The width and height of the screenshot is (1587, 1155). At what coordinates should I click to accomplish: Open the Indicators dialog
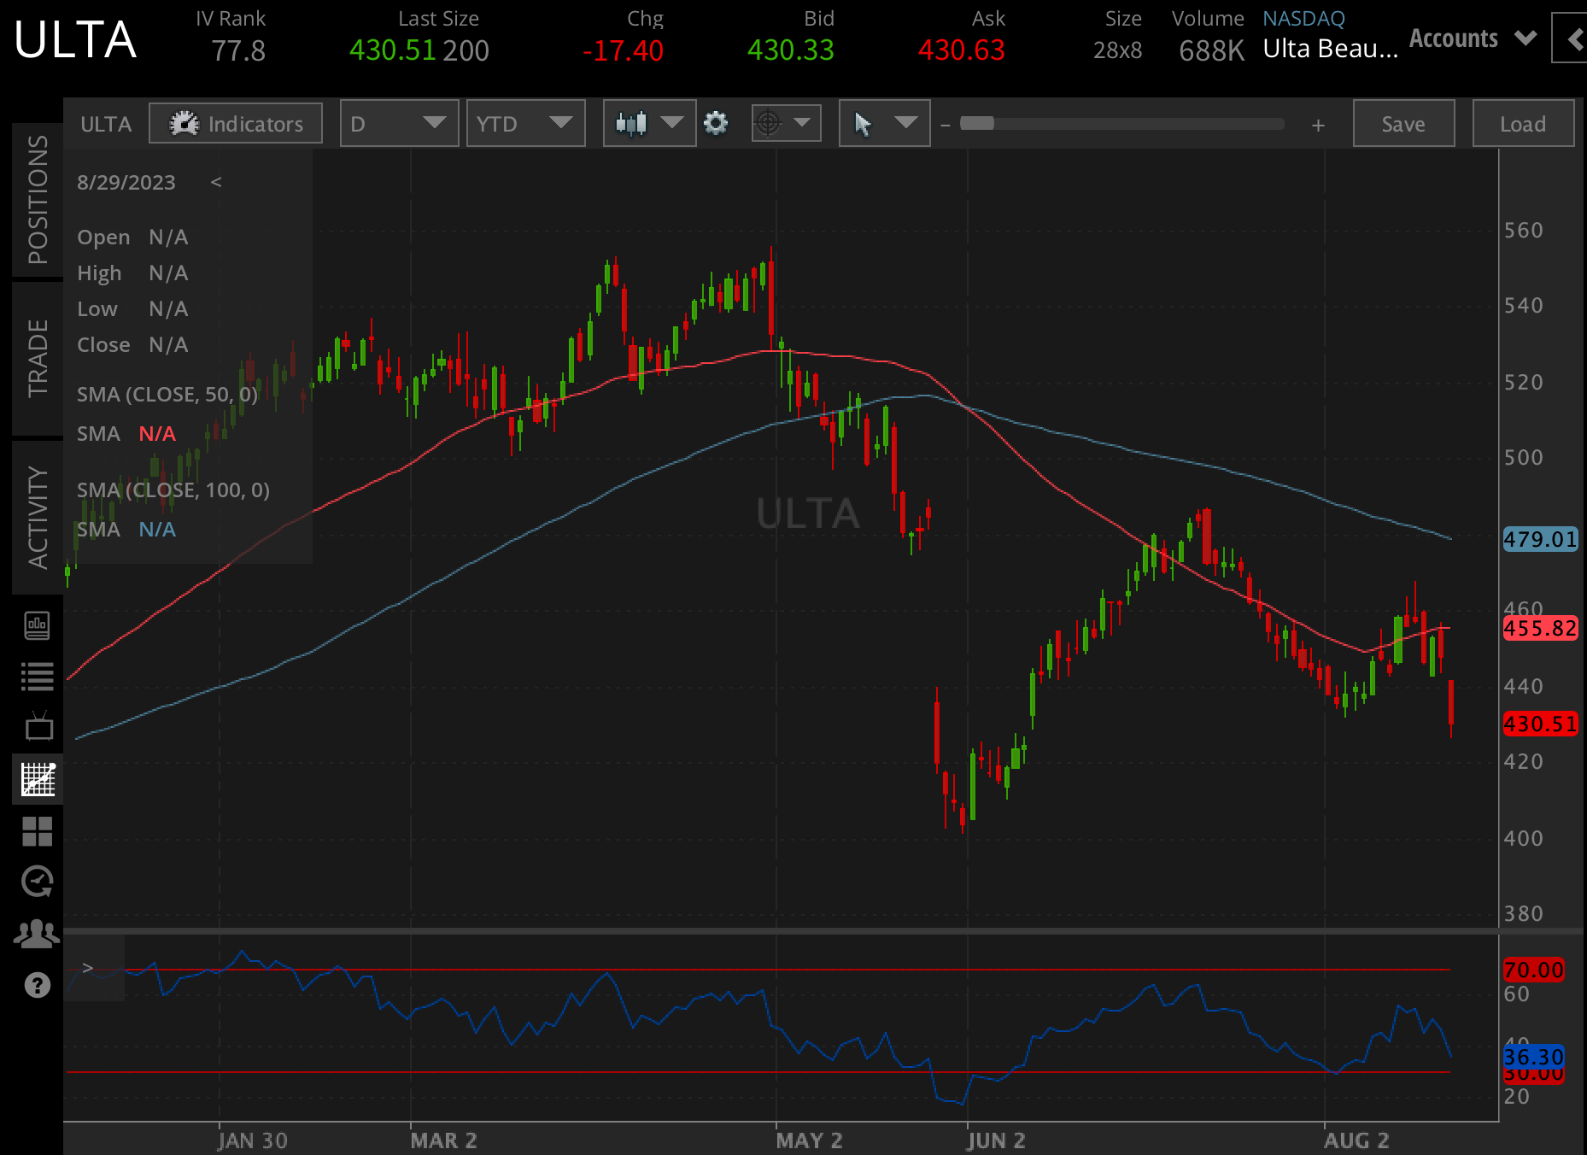235,123
